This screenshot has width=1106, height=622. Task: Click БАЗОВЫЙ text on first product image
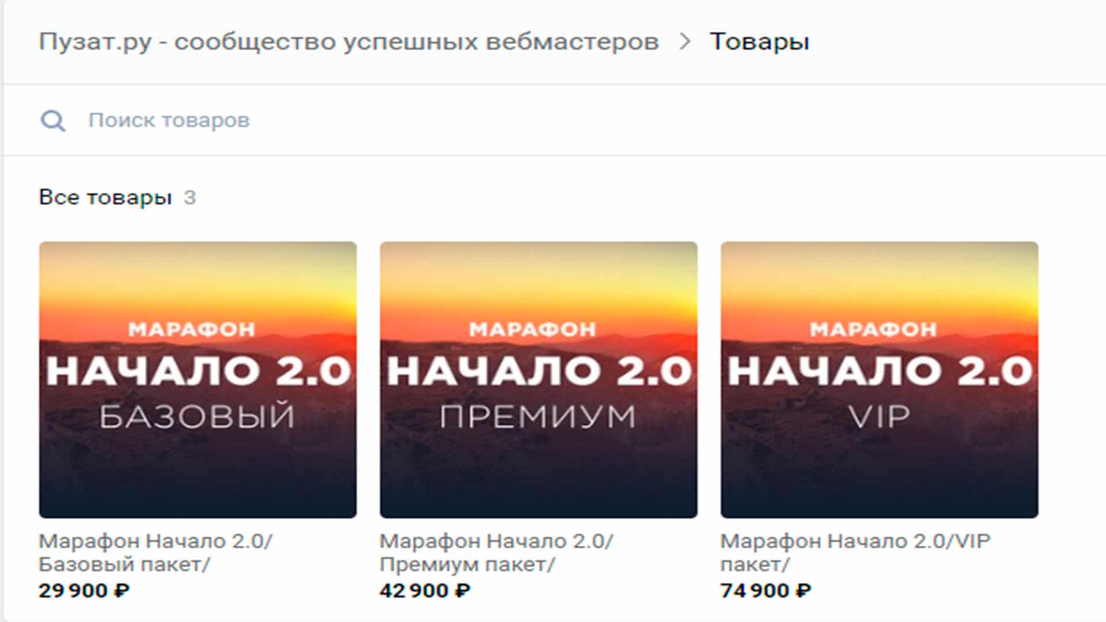point(197,416)
